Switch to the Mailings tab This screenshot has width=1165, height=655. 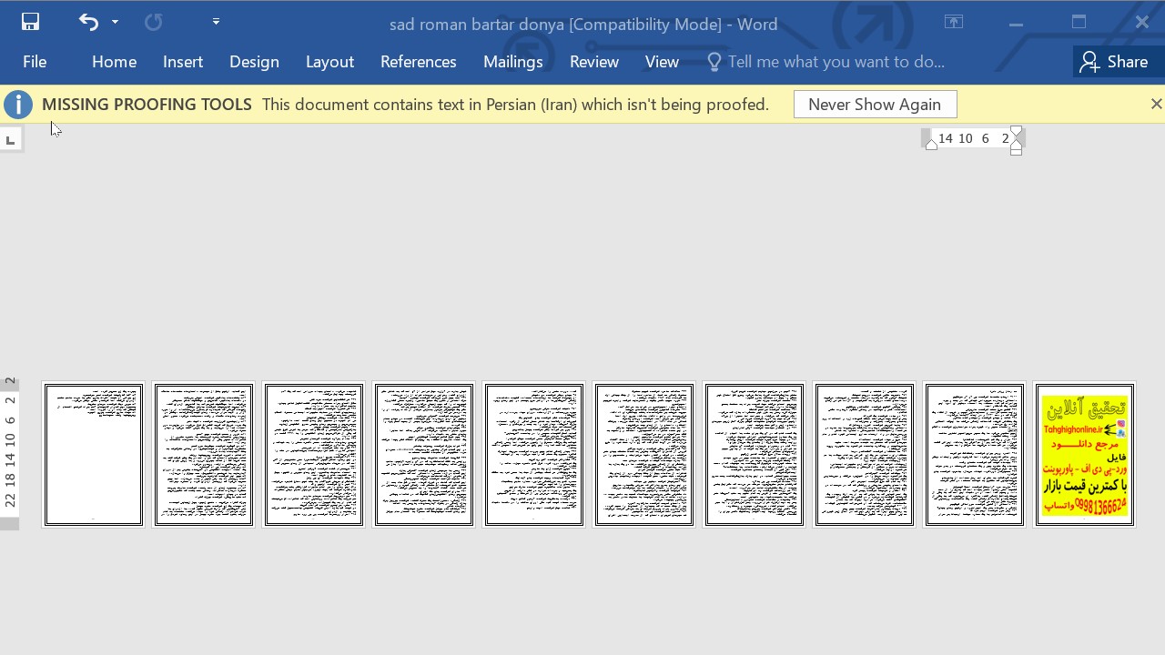(512, 62)
